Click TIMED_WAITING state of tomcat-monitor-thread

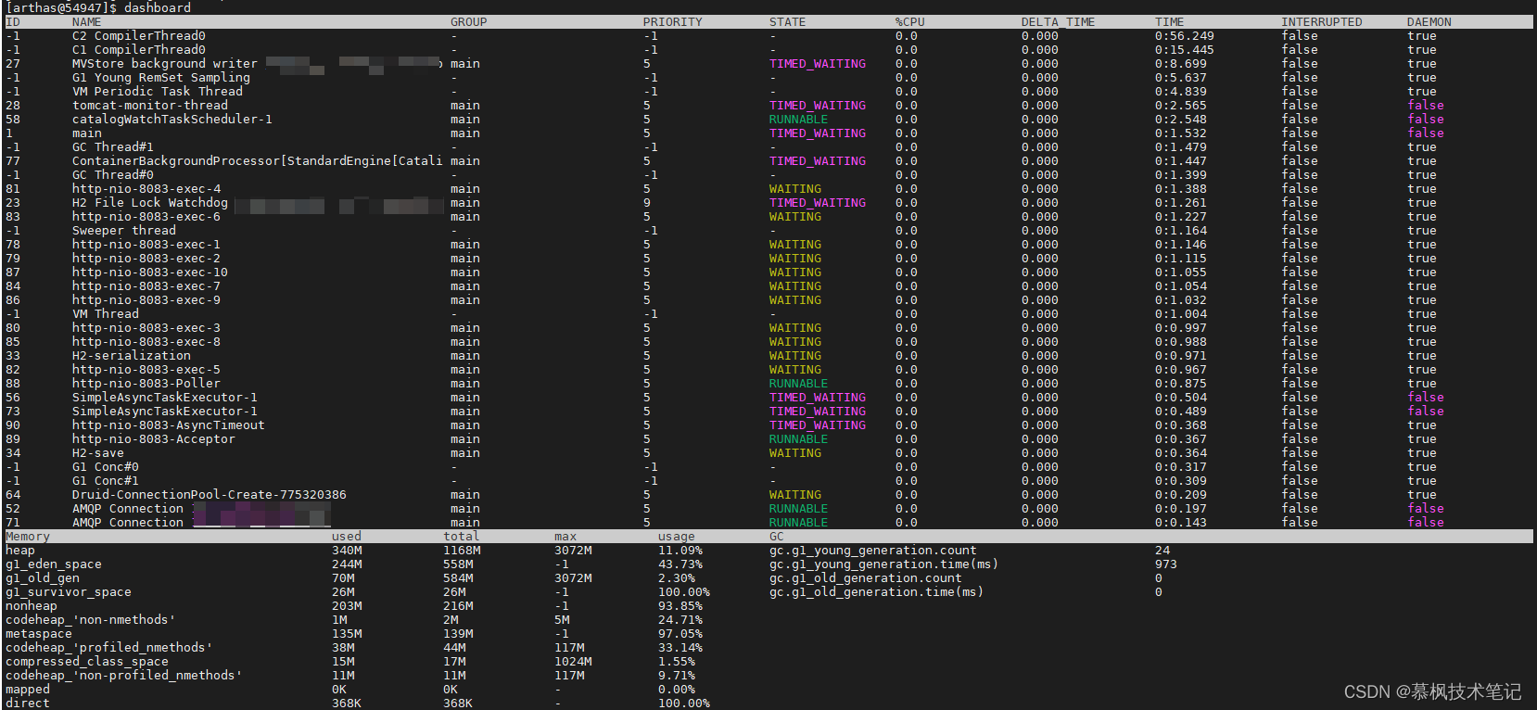818,106
